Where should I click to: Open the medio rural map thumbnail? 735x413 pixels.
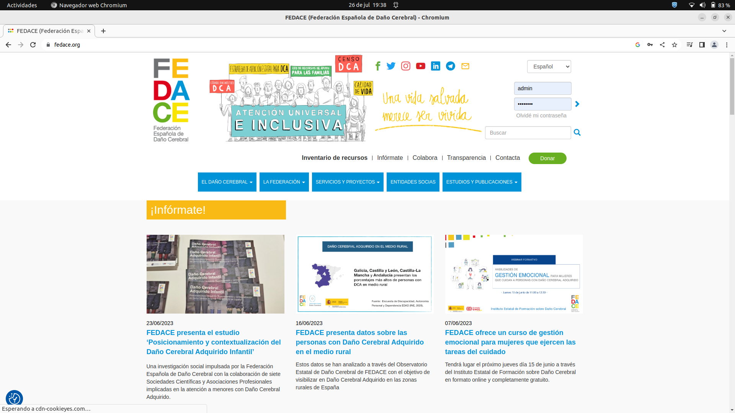pos(365,274)
